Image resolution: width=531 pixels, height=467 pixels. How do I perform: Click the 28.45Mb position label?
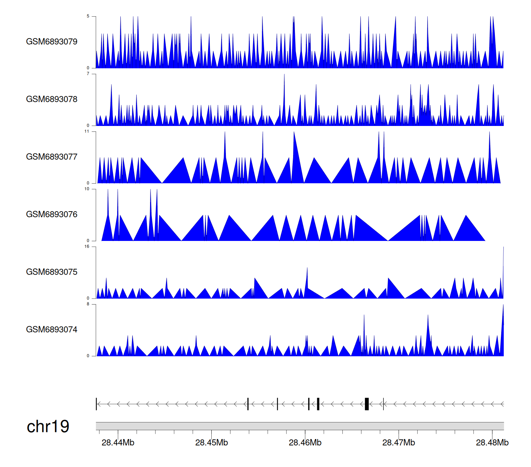click(x=211, y=443)
